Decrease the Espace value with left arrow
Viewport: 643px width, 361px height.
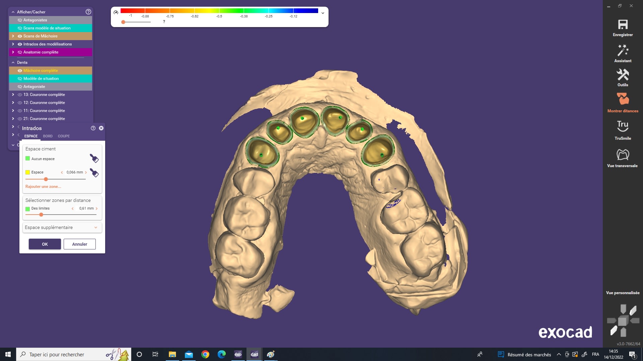pos(62,172)
